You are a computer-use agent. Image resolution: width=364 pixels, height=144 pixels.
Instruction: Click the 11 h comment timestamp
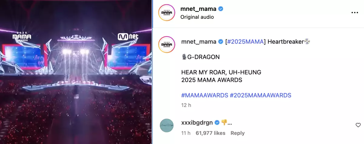pos(186,133)
